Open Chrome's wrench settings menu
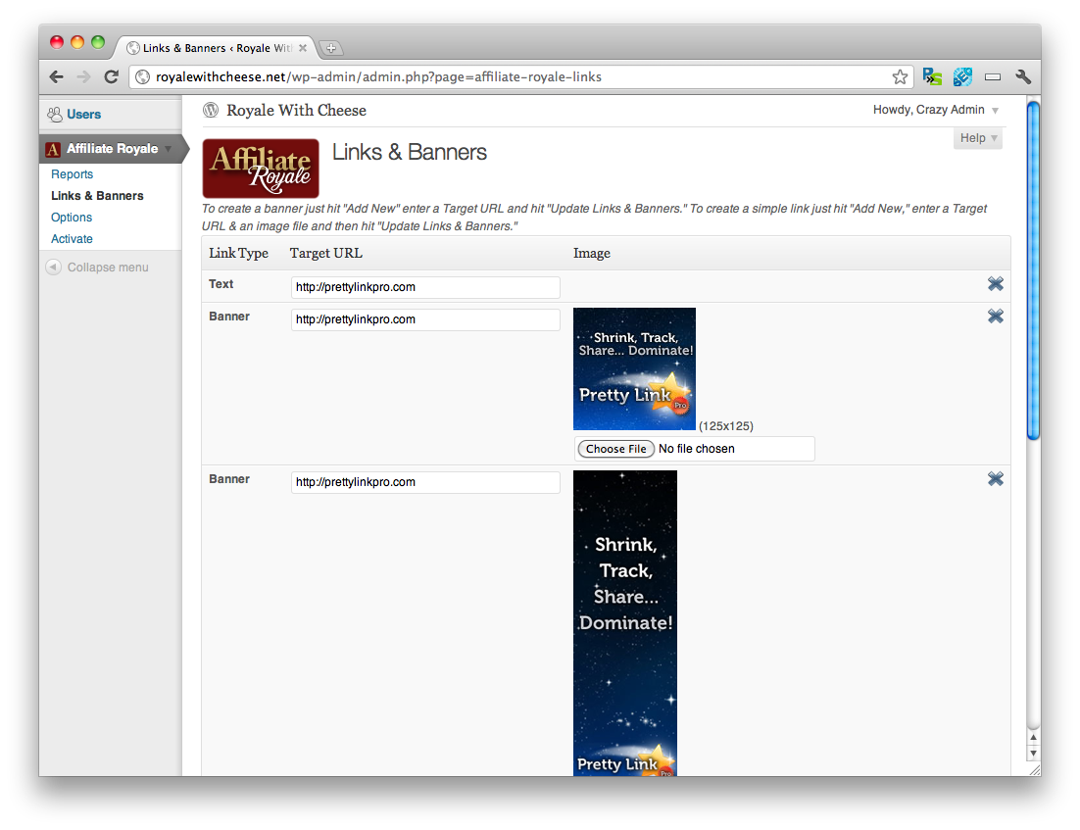The image size is (1080, 830). (x=1023, y=75)
